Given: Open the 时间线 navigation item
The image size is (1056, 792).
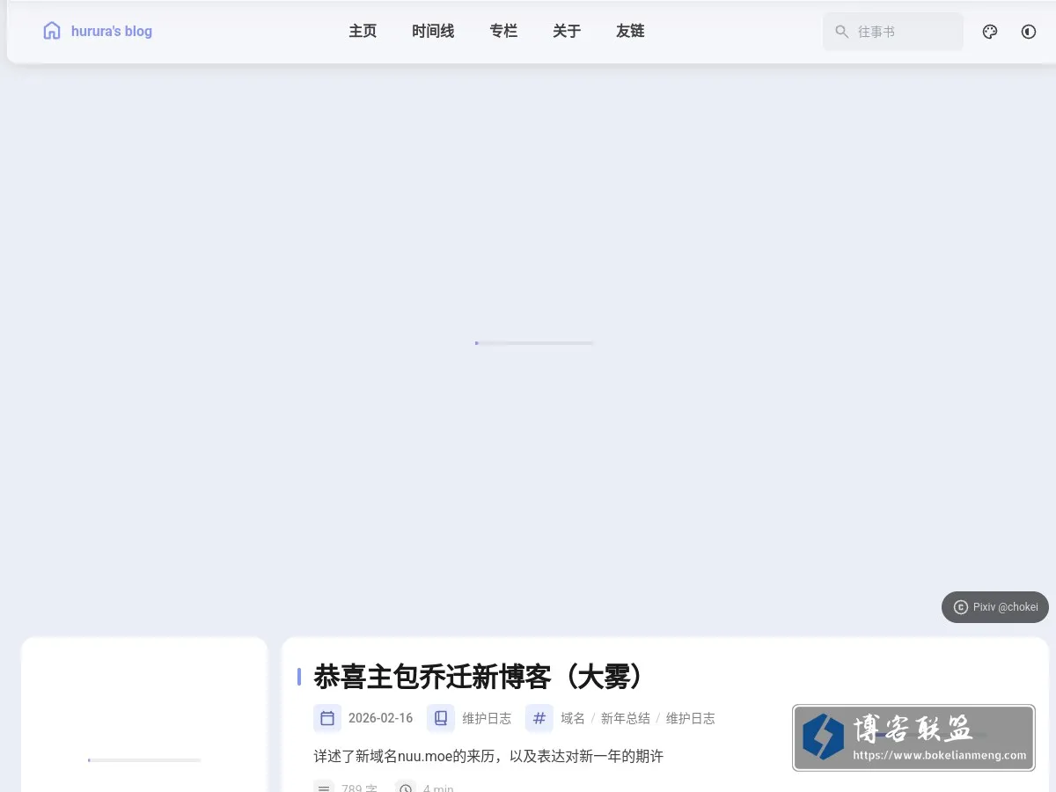Looking at the screenshot, I should pos(433,31).
